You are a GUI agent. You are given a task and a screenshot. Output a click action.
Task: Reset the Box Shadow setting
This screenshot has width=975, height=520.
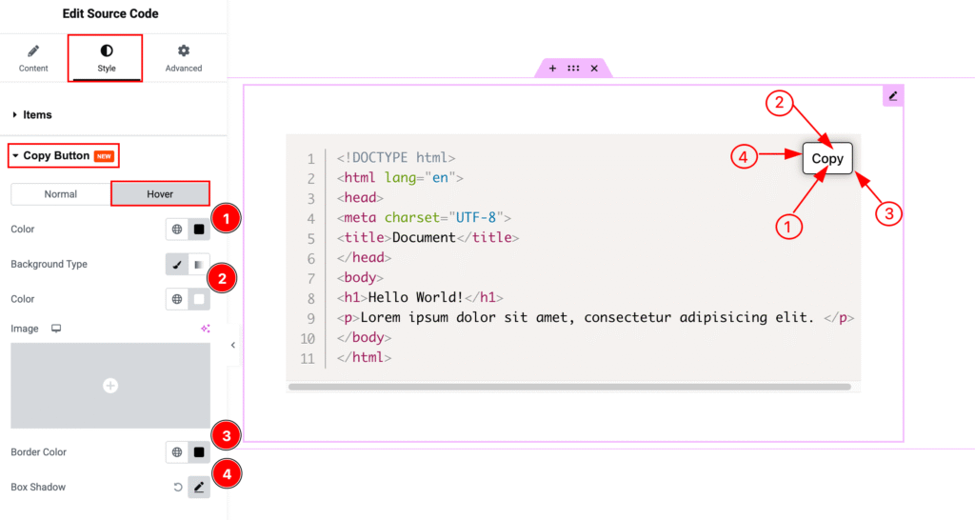178,487
